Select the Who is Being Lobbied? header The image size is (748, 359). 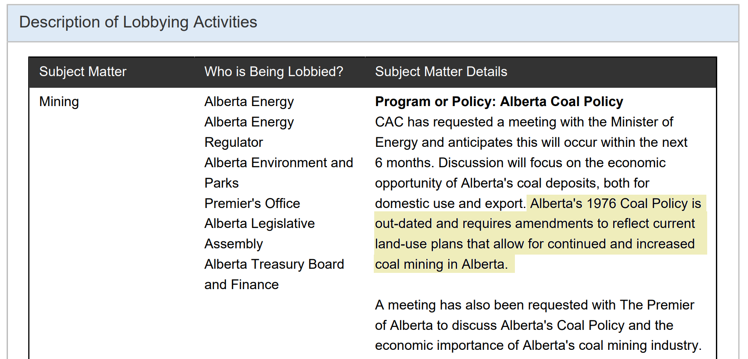pyautogui.click(x=274, y=72)
